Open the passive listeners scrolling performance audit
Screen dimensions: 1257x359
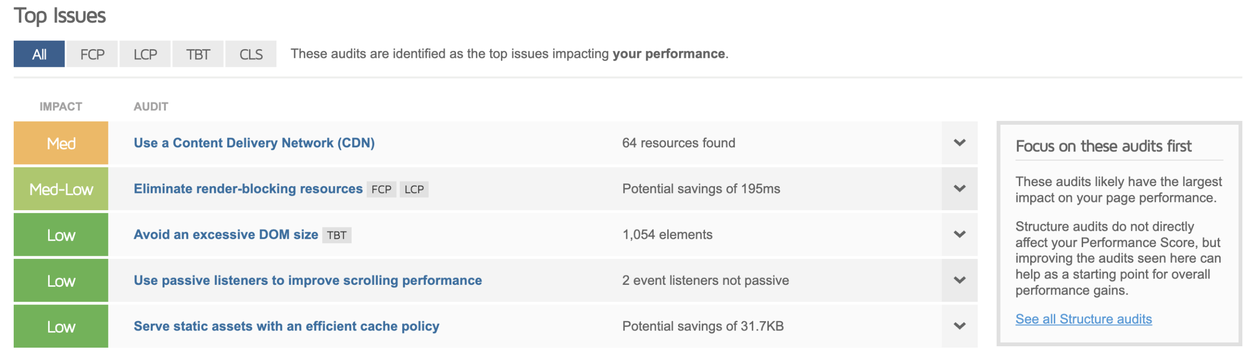coord(308,280)
